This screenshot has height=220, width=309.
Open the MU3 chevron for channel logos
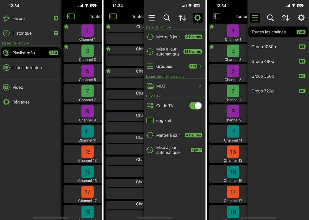(x=201, y=86)
